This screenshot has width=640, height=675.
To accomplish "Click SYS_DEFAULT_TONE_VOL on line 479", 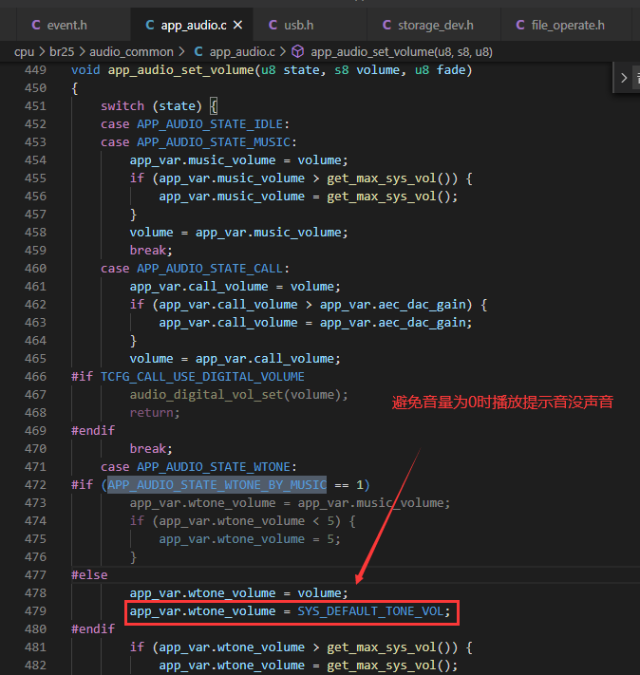I will pos(370,611).
